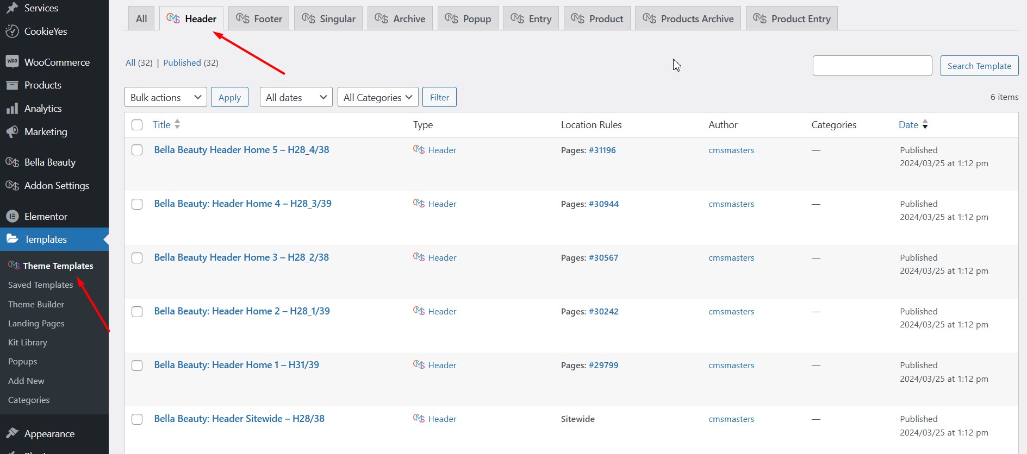This screenshot has height=454, width=1027.
Task: Click the Entry tab's cmsmasters icon
Action: [518, 18]
